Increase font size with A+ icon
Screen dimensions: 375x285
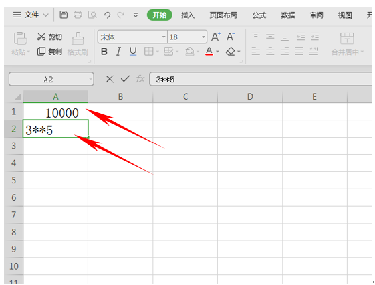tap(216, 37)
